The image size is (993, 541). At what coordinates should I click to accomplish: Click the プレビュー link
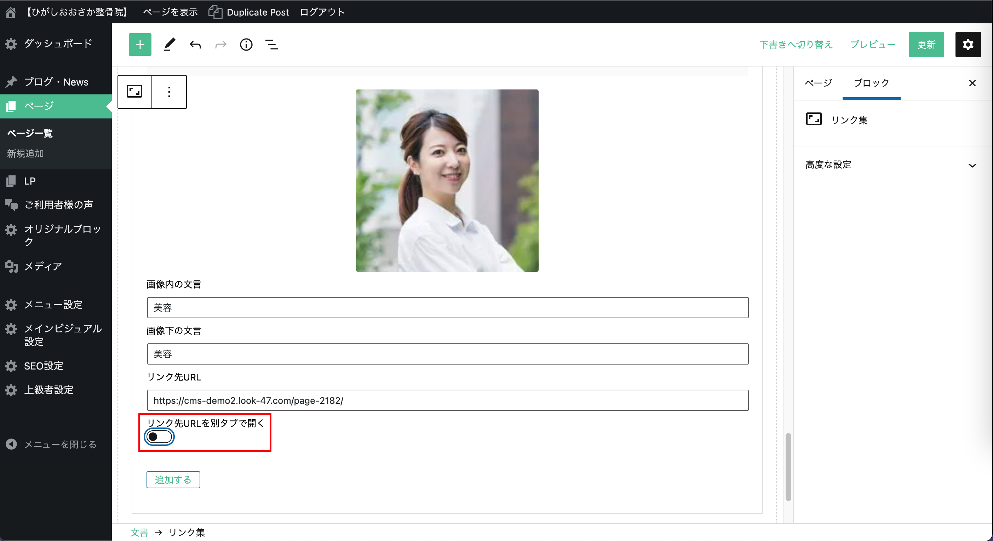coord(873,45)
